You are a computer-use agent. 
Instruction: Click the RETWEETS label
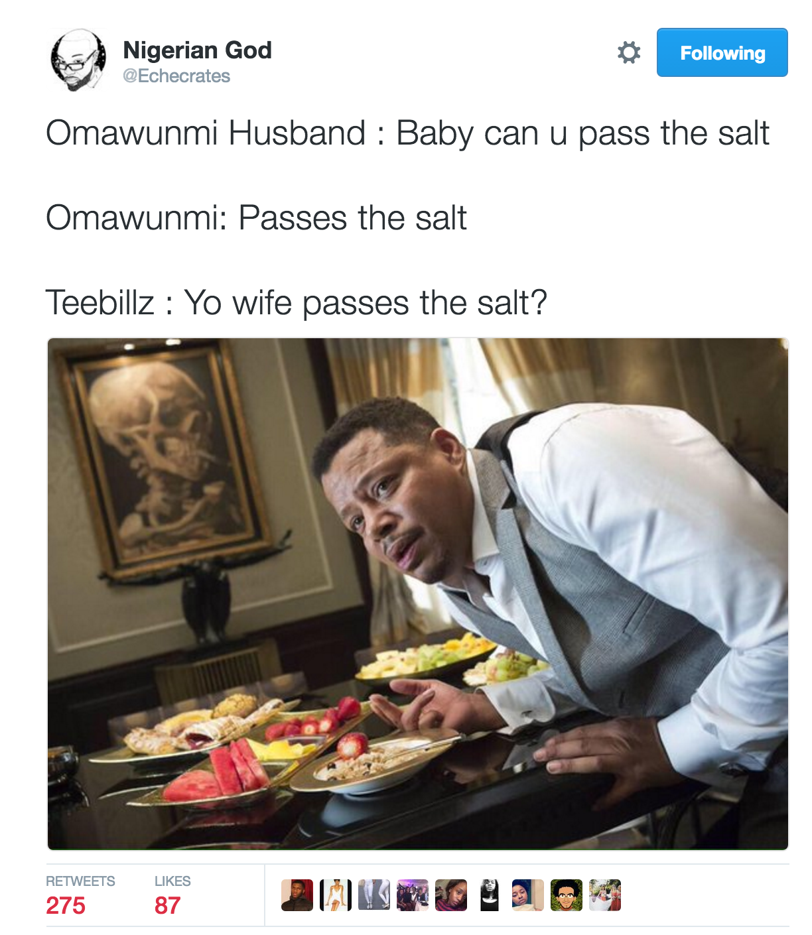80,881
